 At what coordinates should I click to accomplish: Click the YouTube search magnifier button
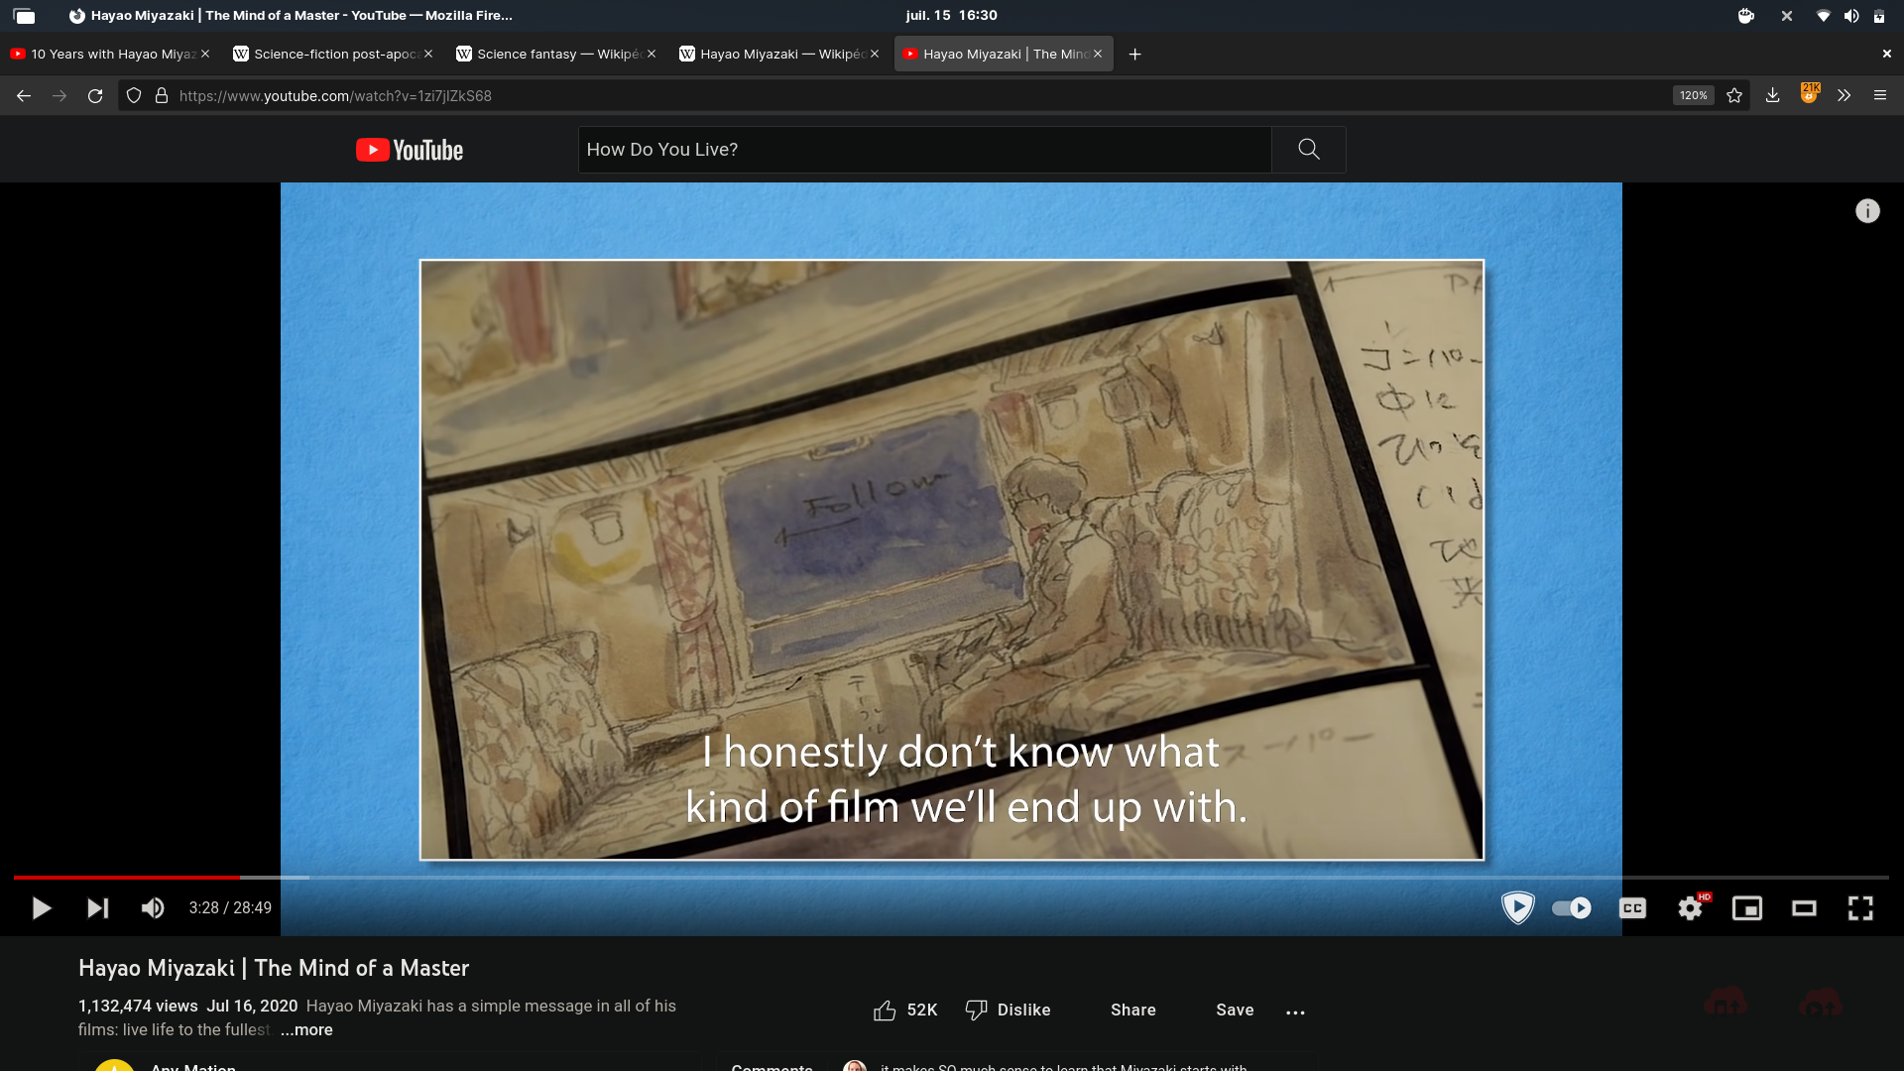(x=1309, y=150)
